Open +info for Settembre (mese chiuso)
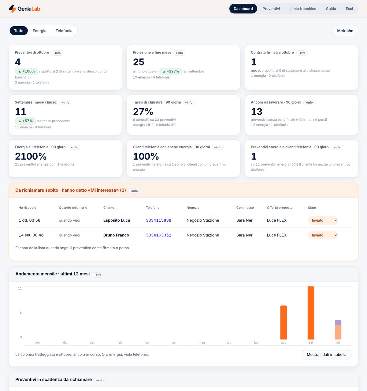Screen dimensions: 367x391 point(65,102)
